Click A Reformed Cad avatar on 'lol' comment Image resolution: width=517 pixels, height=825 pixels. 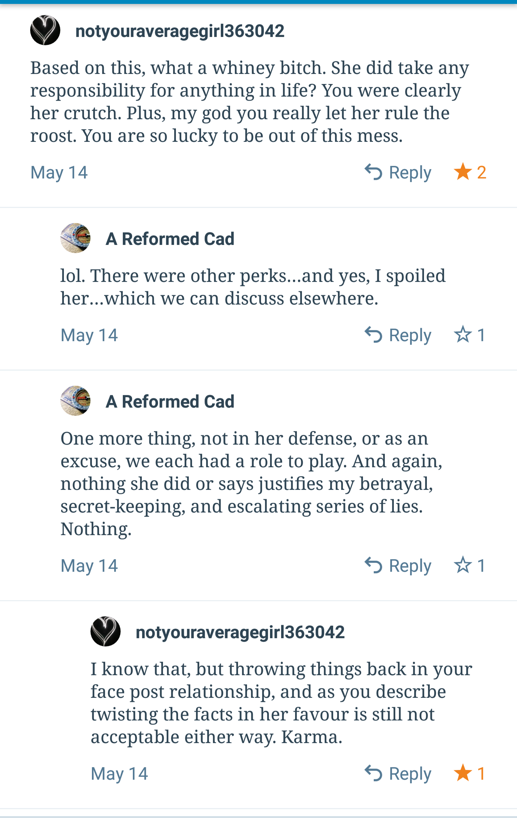pos(75,238)
